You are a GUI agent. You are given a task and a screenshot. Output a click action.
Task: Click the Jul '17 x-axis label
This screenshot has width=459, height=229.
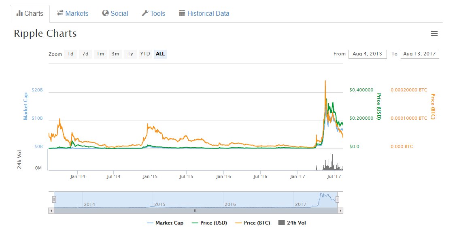click(x=334, y=177)
